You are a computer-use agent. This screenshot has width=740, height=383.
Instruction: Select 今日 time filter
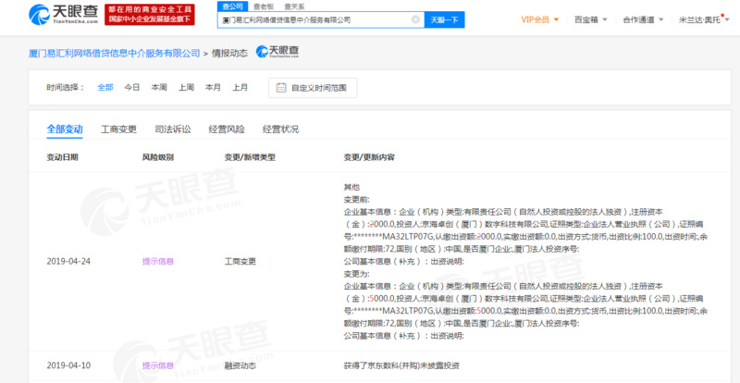click(x=132, y=87)
